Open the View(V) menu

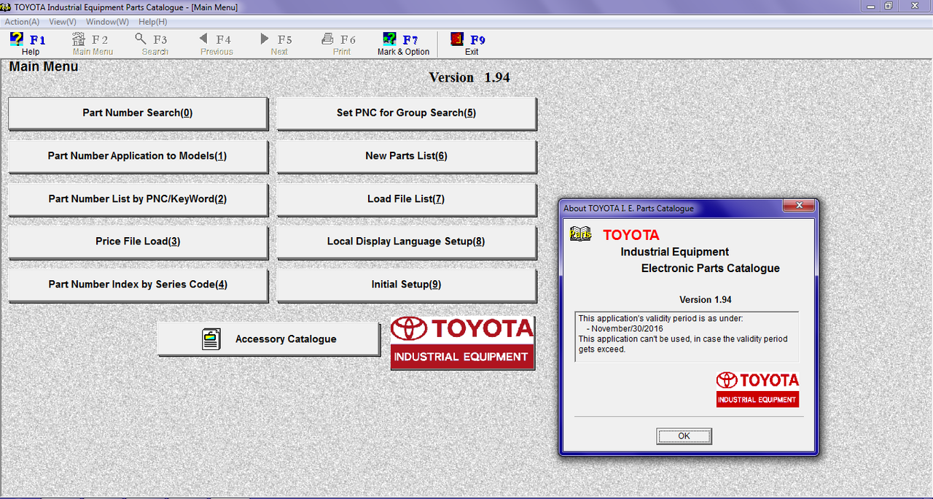coord(63,22)
